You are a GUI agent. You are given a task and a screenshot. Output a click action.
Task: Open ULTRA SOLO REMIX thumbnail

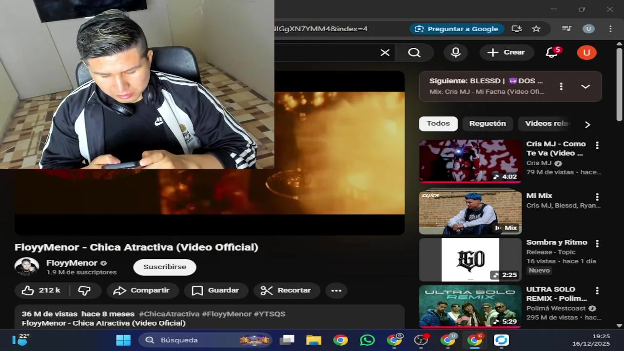(470, 306)
